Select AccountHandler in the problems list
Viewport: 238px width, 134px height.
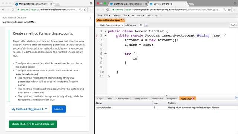[x=103, y=108]
